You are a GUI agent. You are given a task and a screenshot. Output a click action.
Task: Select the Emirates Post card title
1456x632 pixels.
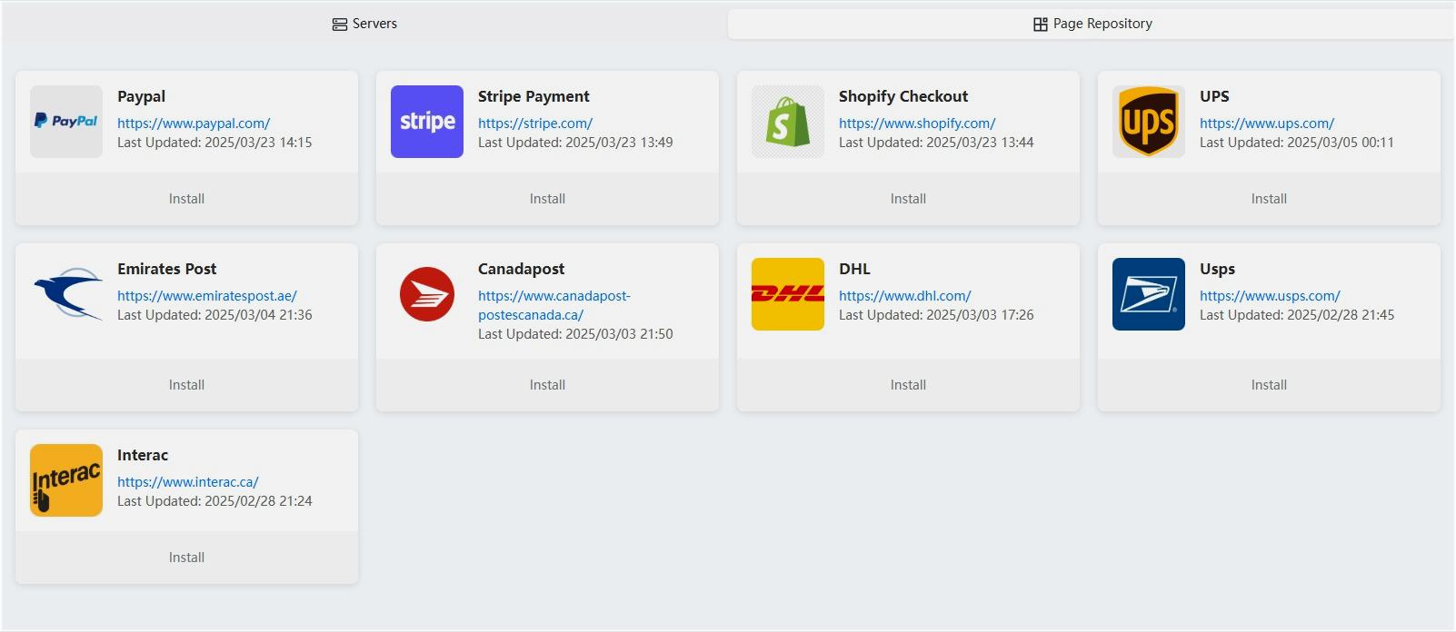tap(167, 269)
